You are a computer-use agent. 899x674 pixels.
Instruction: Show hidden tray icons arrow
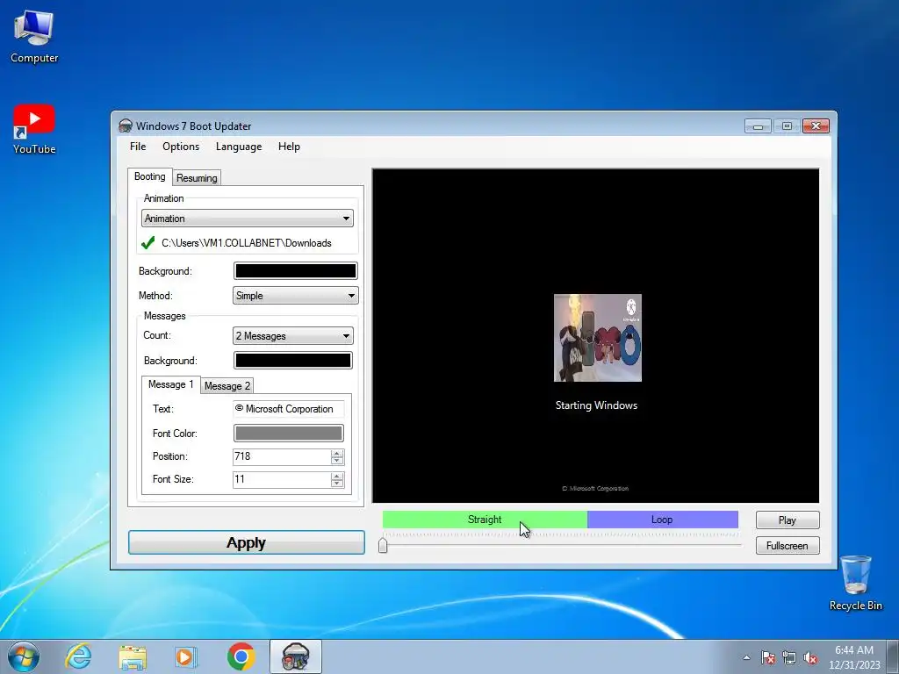point(746,657)
